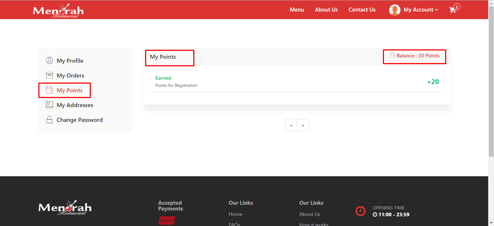Viewport: 494px width, 226px height.
Task: Click the user avatar icon
Action: 394,10
